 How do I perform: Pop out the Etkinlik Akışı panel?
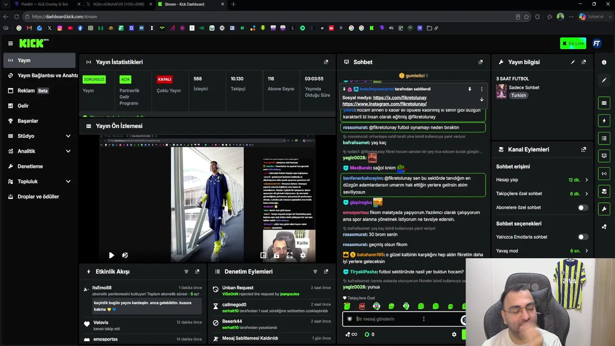pyautogui.click(x=197, y=272)
